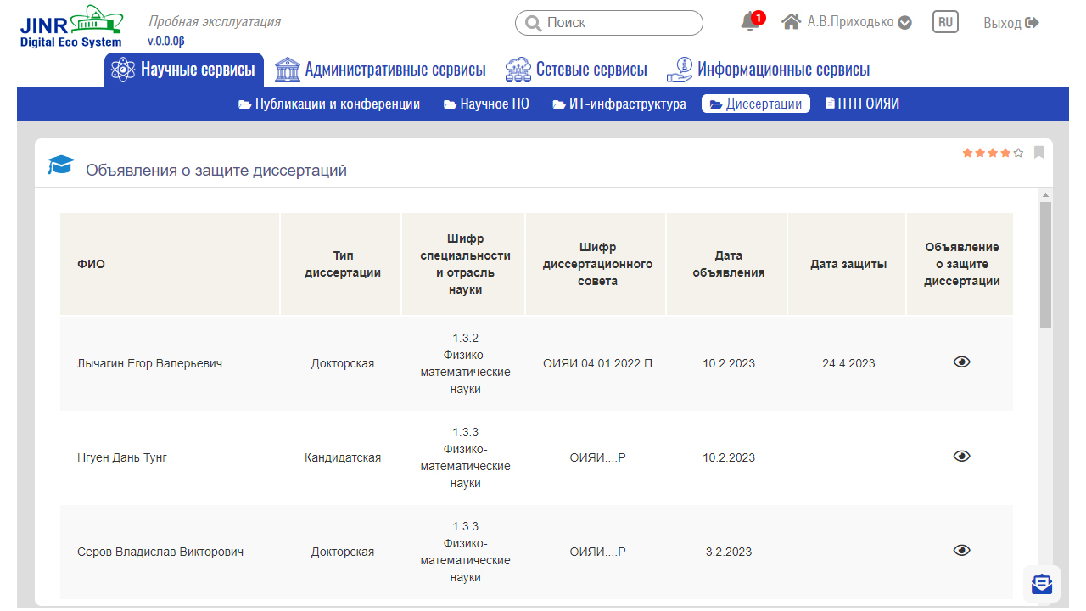View the announcement for Лычагин Егор Валерьевич
1086x611 pixels.
coord(960,362)
